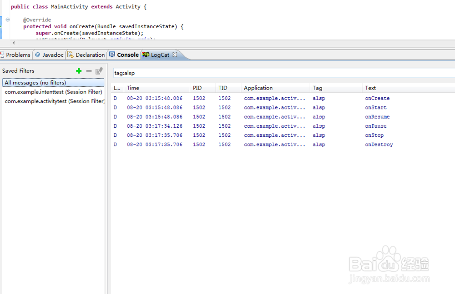
Task: Select the onStop log entry
Action: [x=283, y=135]
